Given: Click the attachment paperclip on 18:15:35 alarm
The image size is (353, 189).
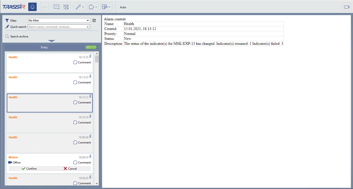Looking at the screenshot, I should pos(90,56).
